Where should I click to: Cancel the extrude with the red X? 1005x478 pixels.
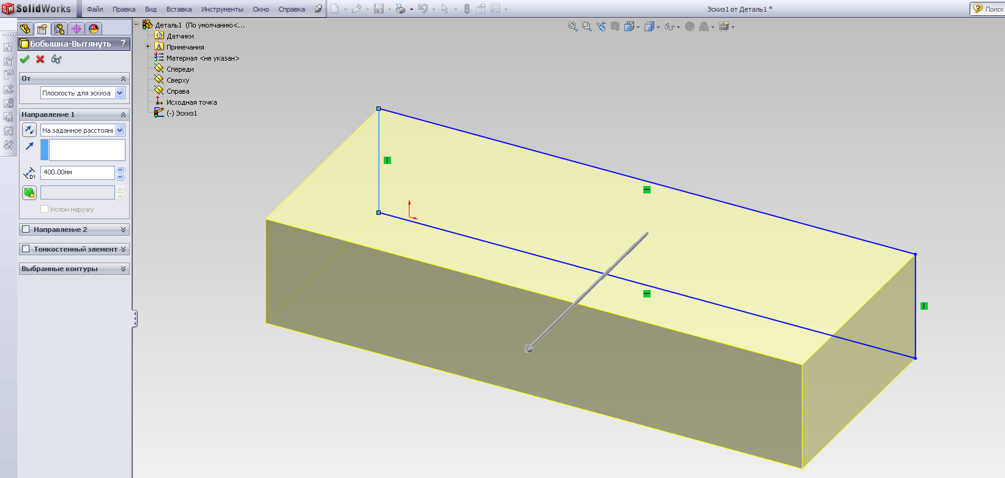pyautogui.click(x=40, y=59)
